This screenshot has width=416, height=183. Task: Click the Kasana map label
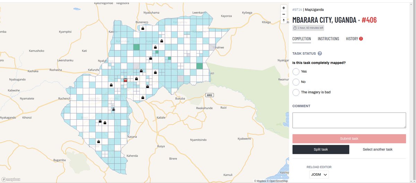click(132, 137)
